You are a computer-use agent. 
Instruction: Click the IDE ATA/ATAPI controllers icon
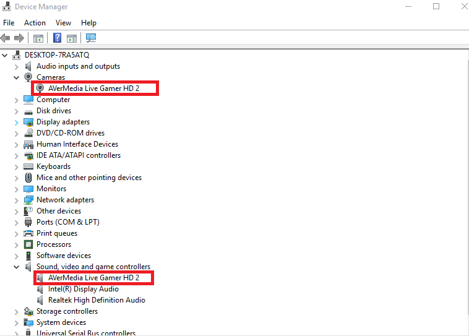coord(28,155)
